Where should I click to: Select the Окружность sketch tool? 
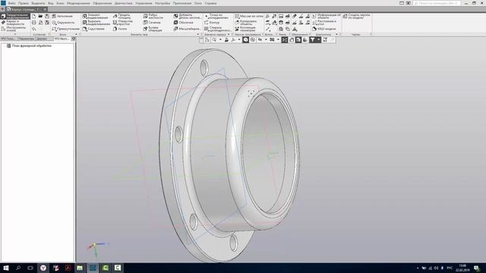point(64,23)
